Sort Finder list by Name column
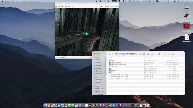The height and width of the screenshot is (108, 193). pyautogui.click(x=113, y=58)
